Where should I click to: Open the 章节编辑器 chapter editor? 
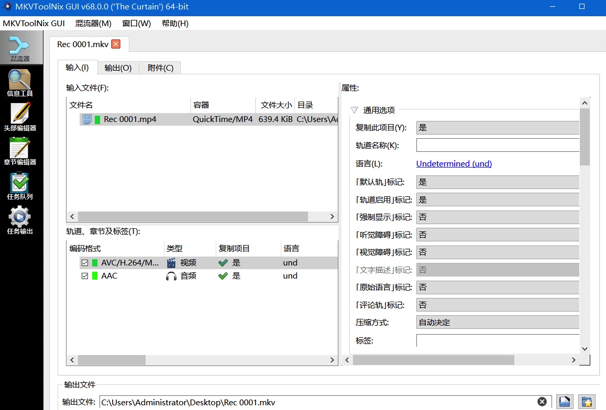[20, 151]
